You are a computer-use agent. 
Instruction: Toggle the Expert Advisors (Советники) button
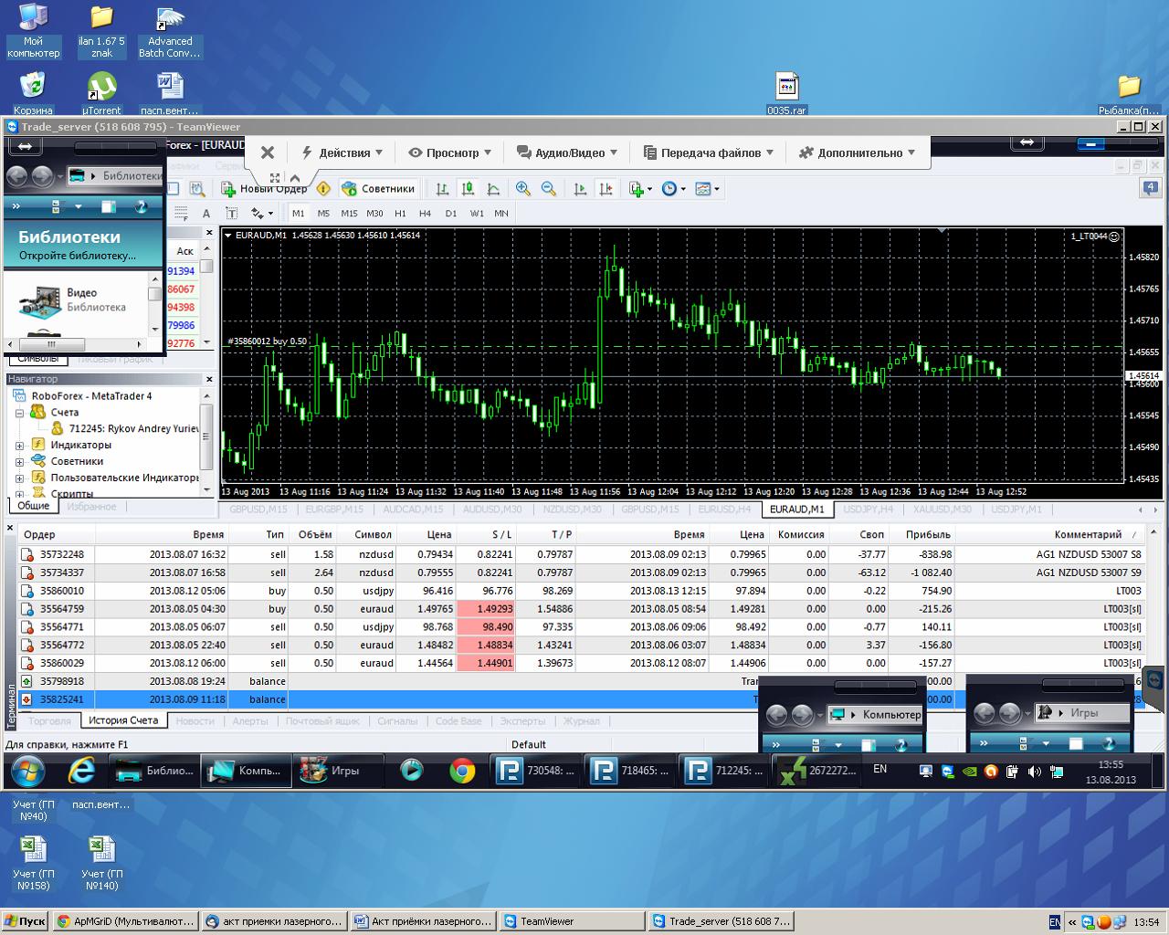(378, 189)
